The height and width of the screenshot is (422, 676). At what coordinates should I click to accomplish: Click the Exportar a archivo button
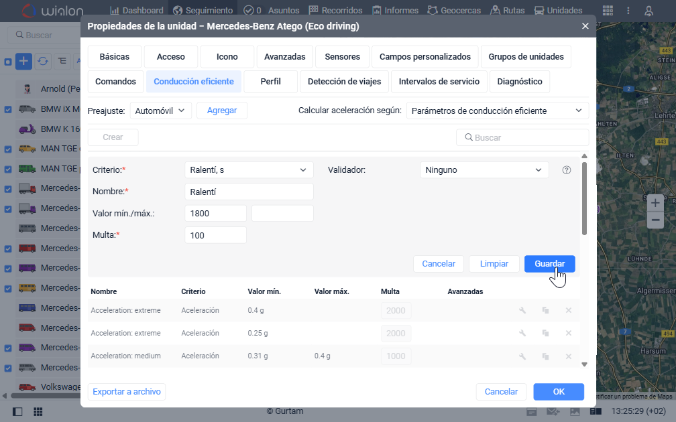[127, 392]
